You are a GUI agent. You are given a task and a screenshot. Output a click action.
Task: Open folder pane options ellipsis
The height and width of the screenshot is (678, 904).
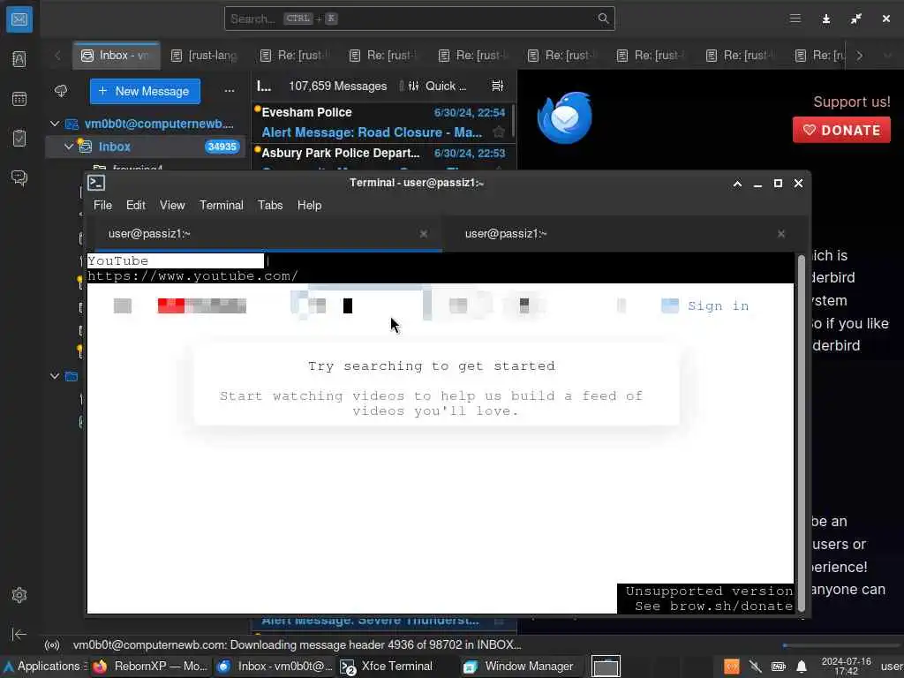click(x=230, y=91)
